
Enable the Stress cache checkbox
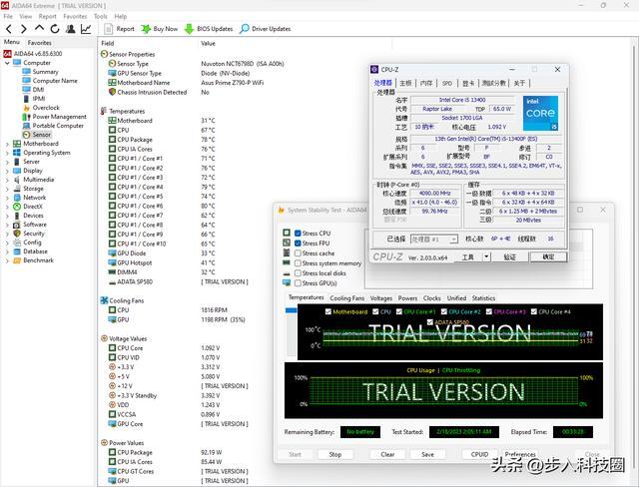coord(298,253)
